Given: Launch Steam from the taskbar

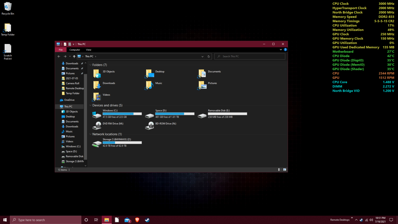Looking at the screenshot, I should [x=147, y=220].
